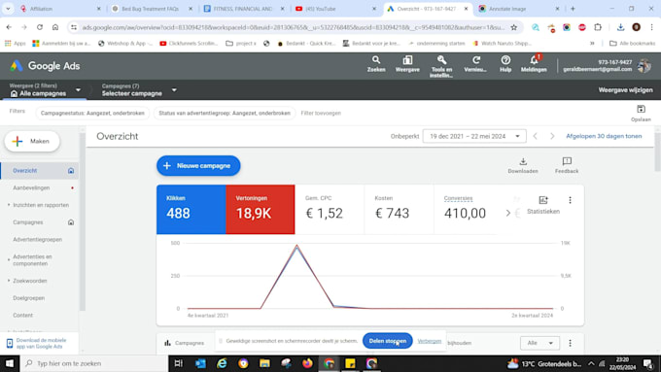The image size is (661, 372).
Task: Reload the page in Chrome
Action: coord(40,27)
